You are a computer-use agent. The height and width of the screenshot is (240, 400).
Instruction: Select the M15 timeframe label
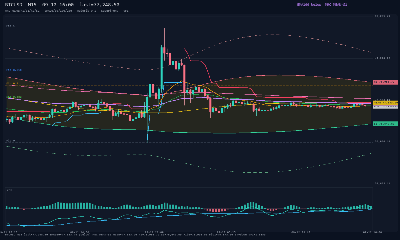[x=32, y=5]
